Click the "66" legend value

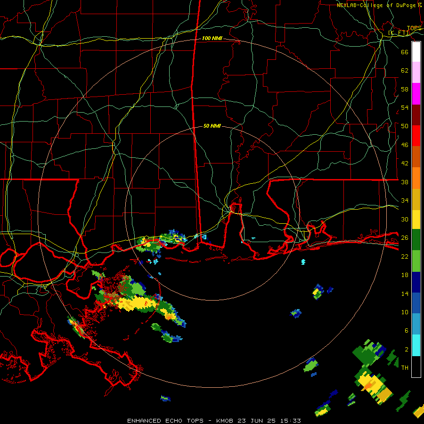405,52
